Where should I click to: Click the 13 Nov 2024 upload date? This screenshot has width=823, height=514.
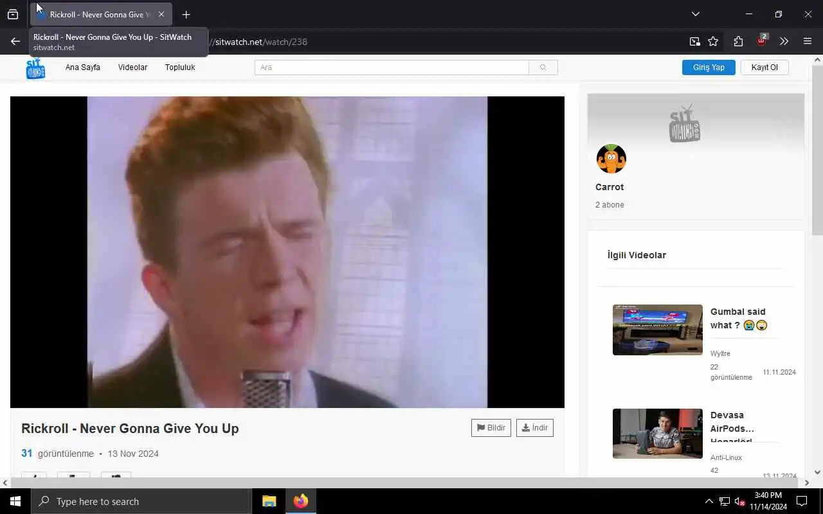point(133,454)
